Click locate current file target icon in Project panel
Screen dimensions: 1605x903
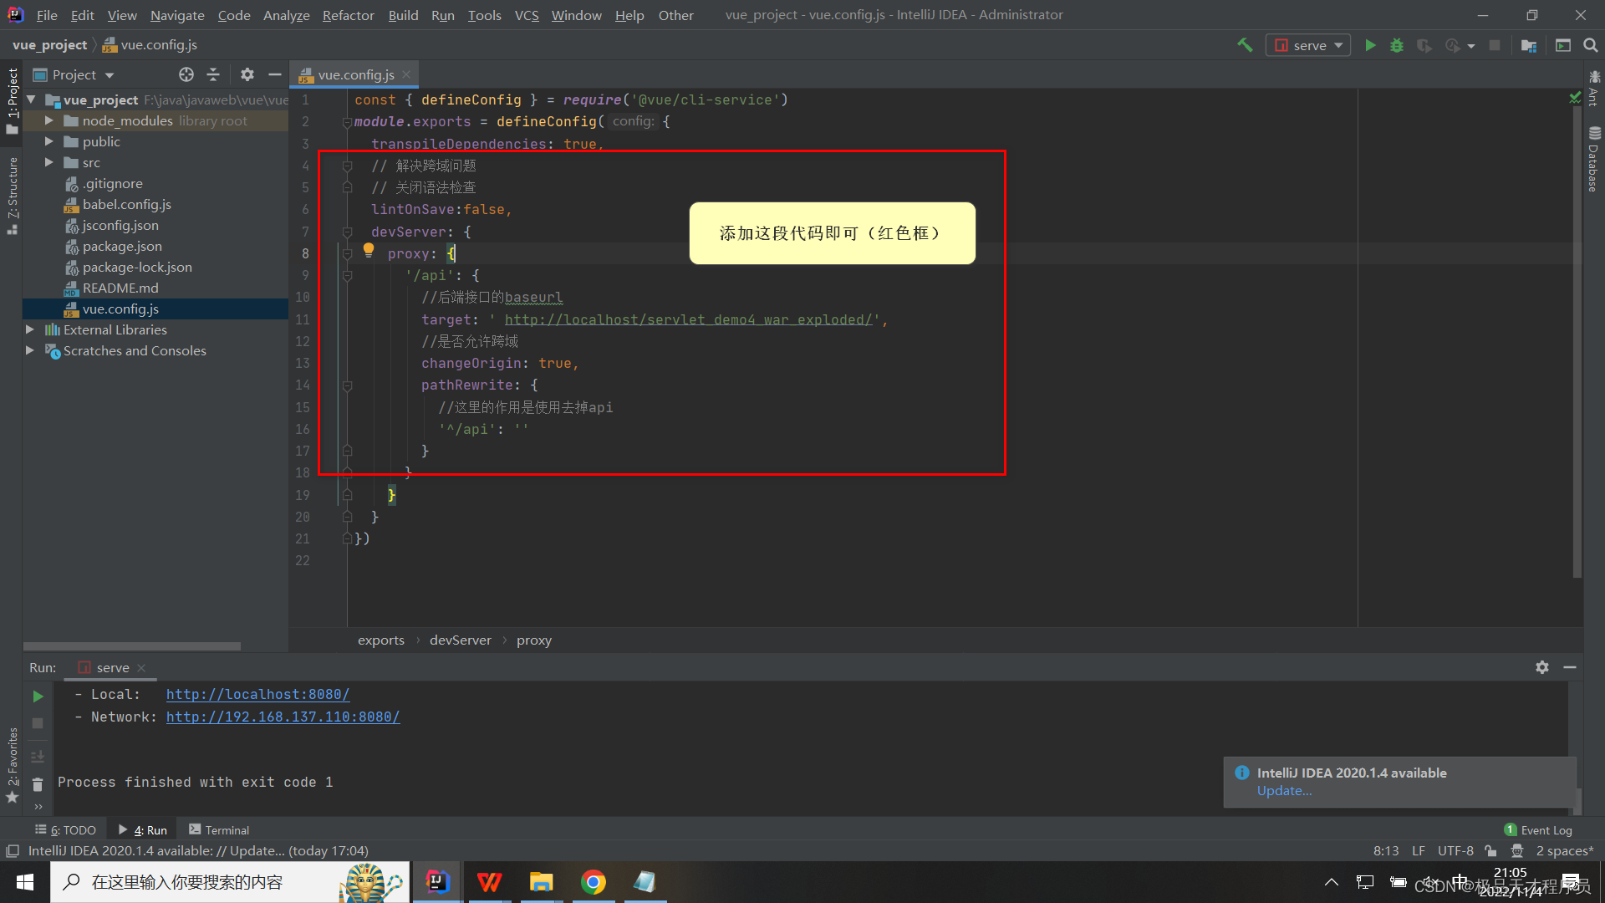coord(186,74)
